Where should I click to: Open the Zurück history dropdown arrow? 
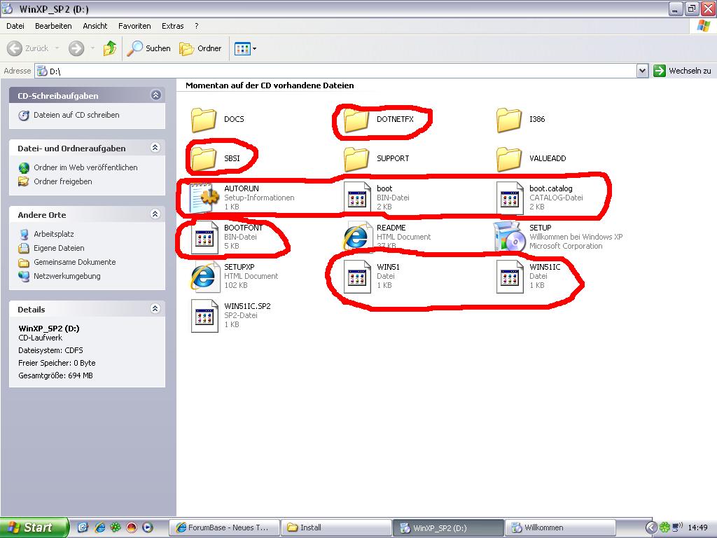point(57,48)
